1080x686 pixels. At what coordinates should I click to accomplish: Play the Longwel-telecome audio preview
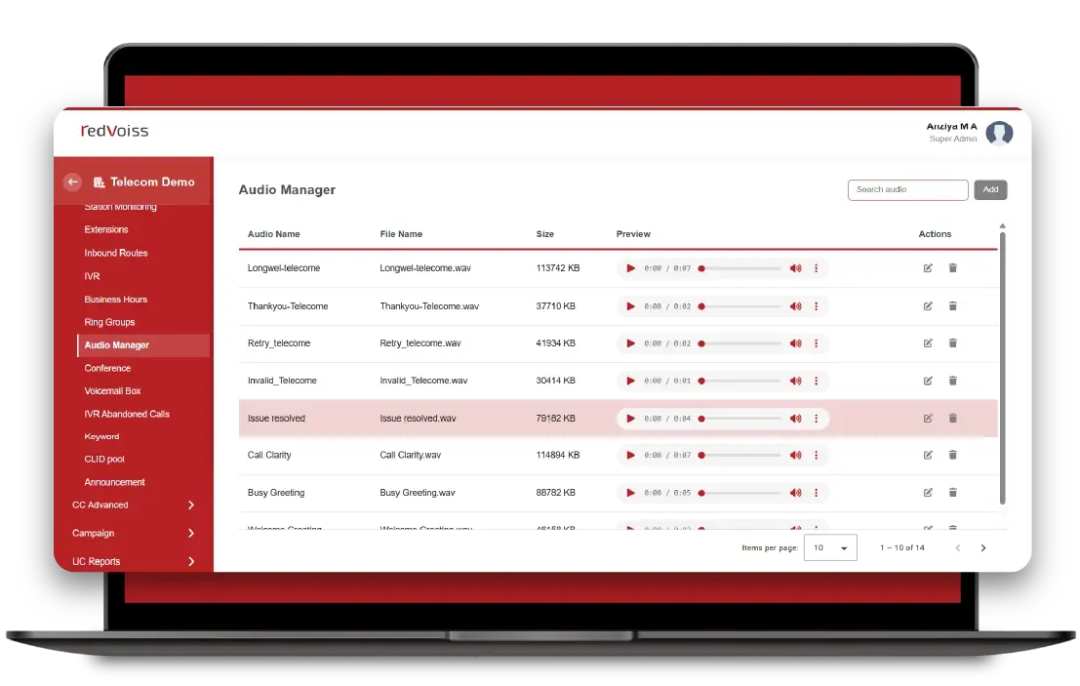click(x=630, y=268)
